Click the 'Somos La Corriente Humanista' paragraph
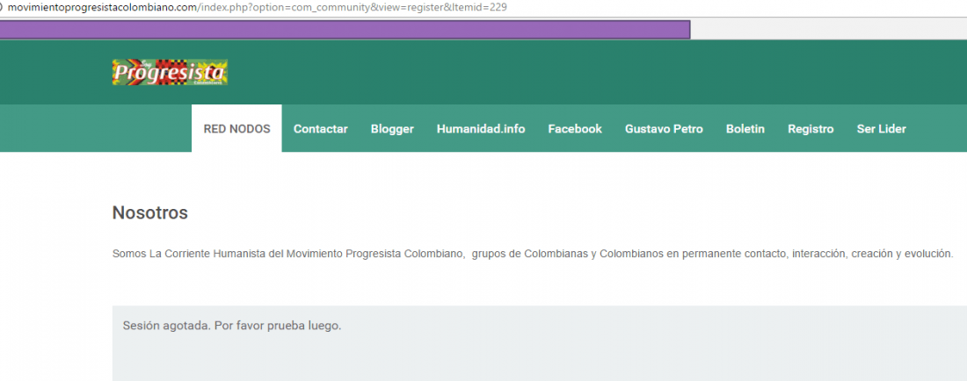The height and width of the screenshot is (381, 967). click(533, 254)
